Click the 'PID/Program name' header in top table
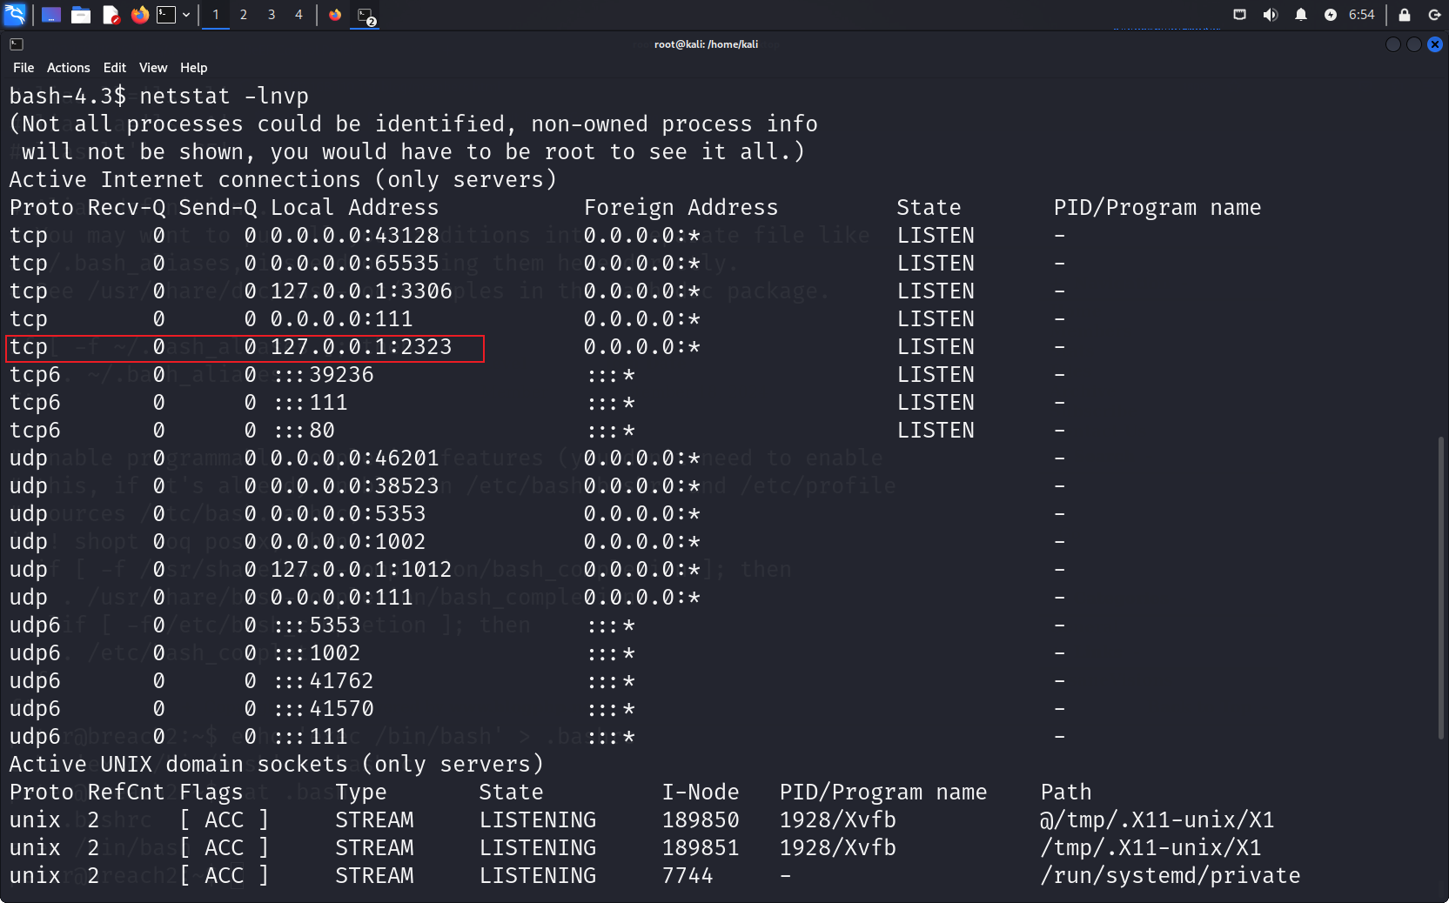 click(x=1157, y=208)
